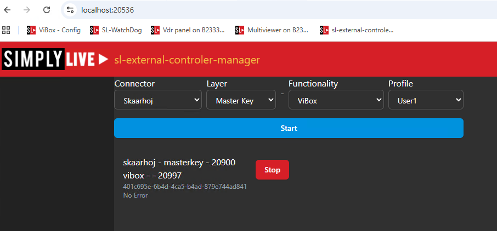Open the sl-external-controler bookmark
497x231 pixels.
point(357,30)
